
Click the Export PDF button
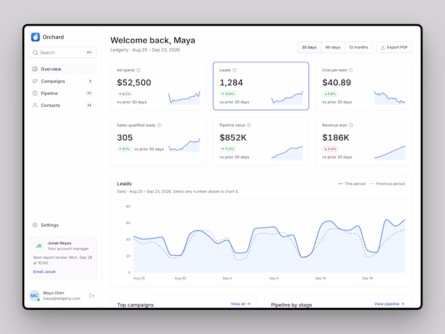[394, 47]
